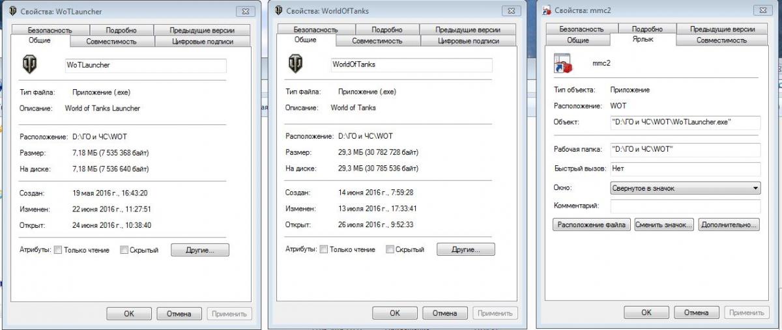Close the WoTLauncher properties window
The width and height of the screenshot is (782, 330).
[x=244, y=12]
